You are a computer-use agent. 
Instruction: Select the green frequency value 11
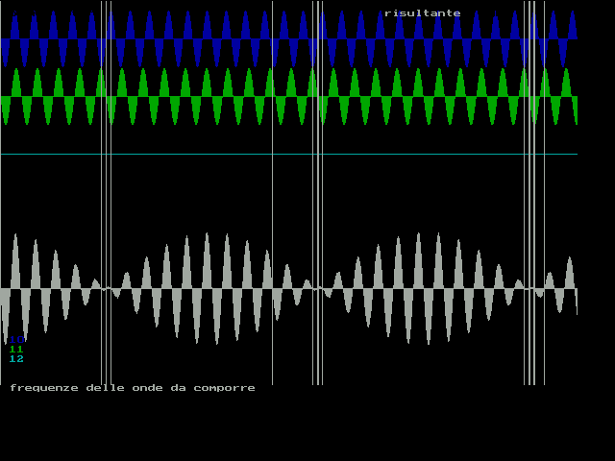pyautogui.click(x=16, y=349)
